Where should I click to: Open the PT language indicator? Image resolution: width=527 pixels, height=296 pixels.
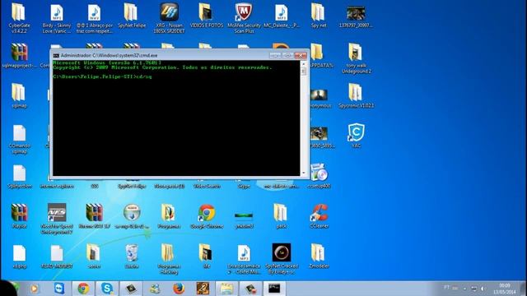click(x=446, y=288)
